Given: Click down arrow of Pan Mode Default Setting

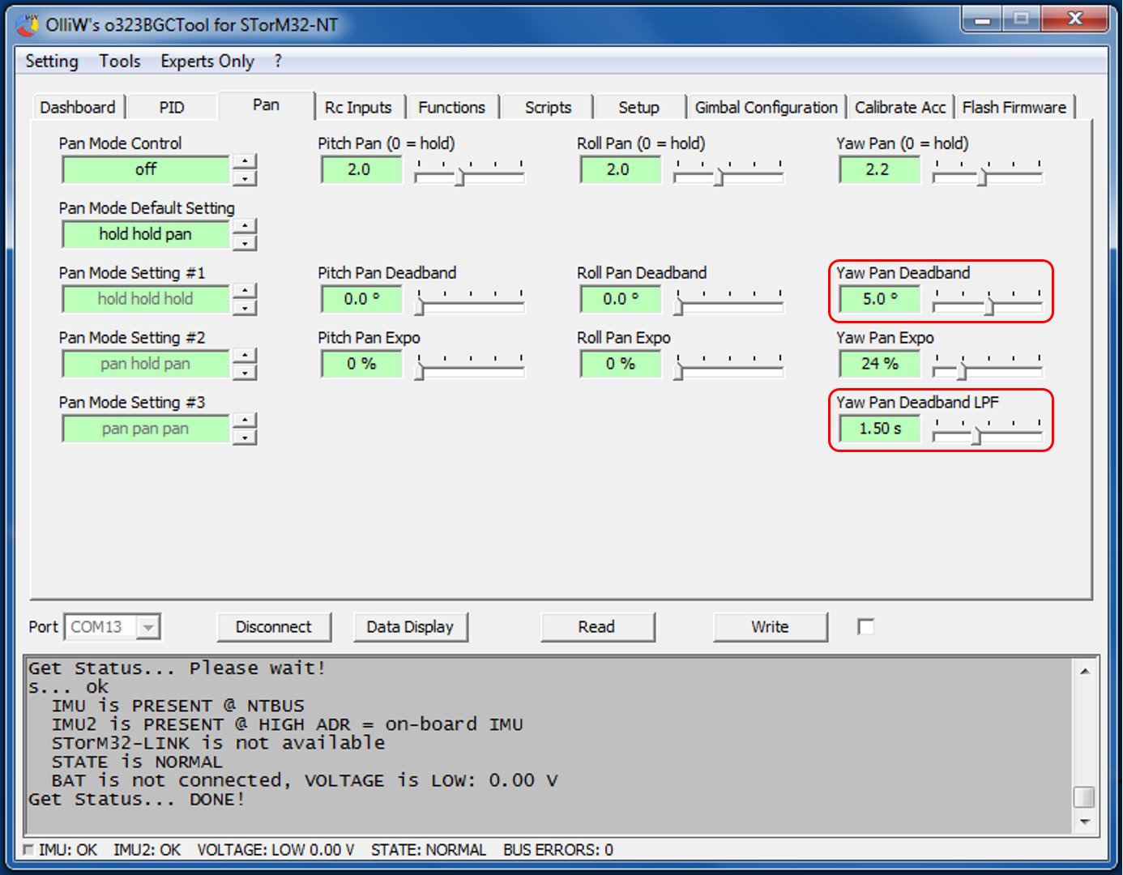Looking at the screenshot, I should point(245,243).
